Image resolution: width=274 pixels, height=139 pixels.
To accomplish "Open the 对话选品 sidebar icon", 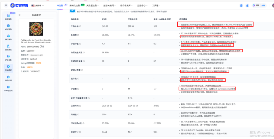I will point(8,27).
